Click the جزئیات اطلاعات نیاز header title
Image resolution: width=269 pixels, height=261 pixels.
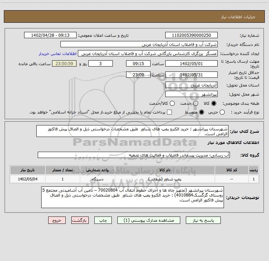pyautogui.click(x=238, y=17)
